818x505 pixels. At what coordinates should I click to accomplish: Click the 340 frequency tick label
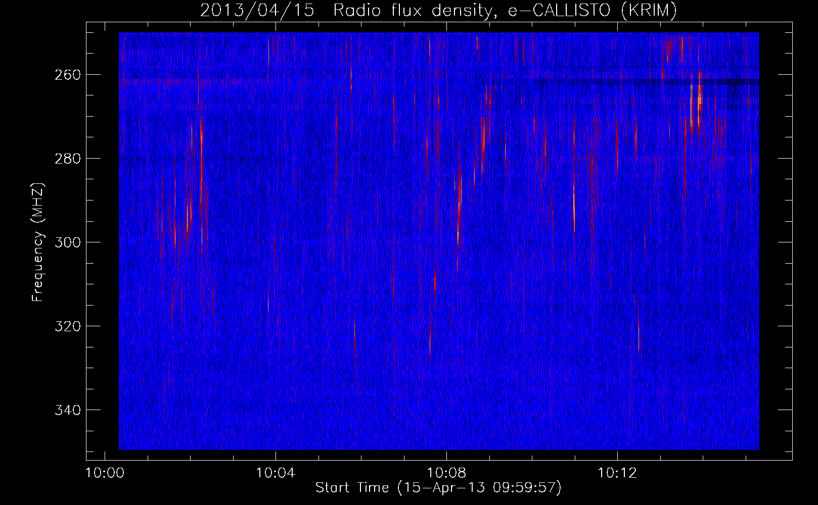[x=68, y=410]
